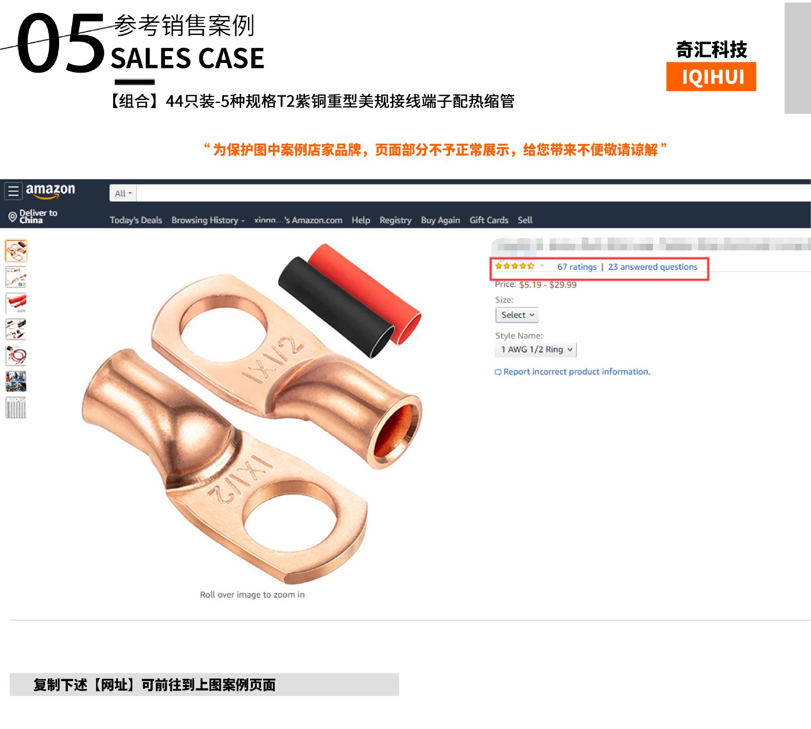Expand the rating breakdown arrow beside stars
The height and width of the screenshot is (729, 811).
pyautogui.click(x=542, y=266)
